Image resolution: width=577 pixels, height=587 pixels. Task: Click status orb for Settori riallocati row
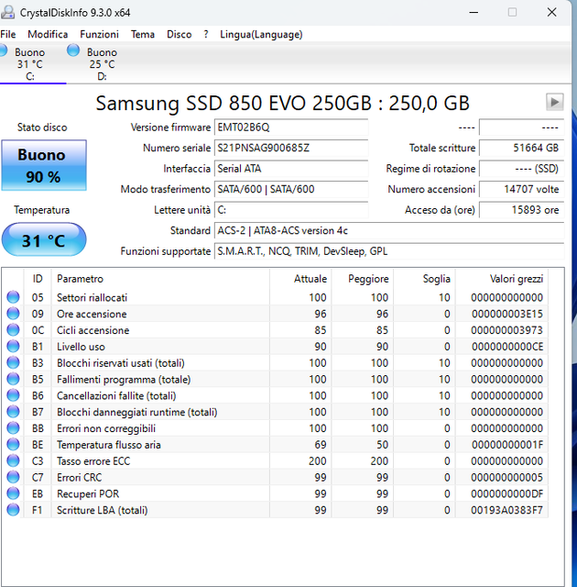pyautogui.click(x=13, y=297)
